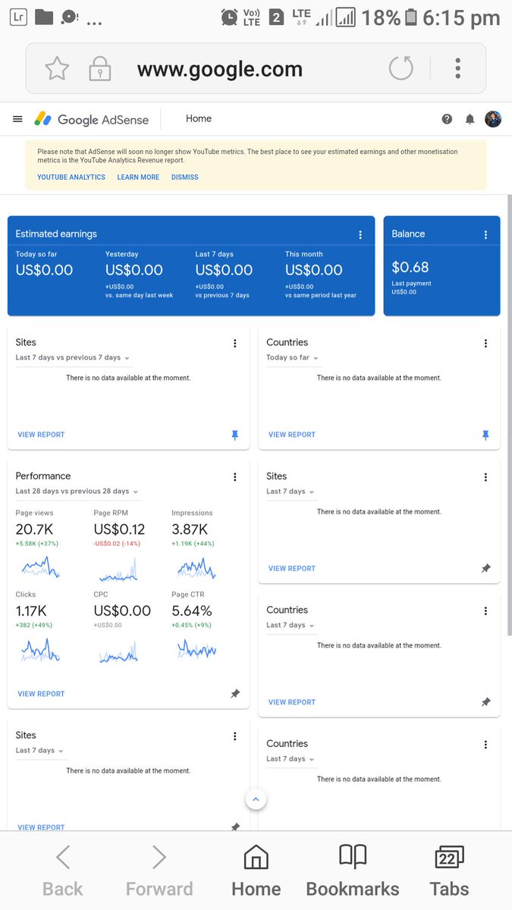Screen dimensions: 512x910
Task: Dismiss the YouTube metrics notice
Action: (x=185, y=177)
